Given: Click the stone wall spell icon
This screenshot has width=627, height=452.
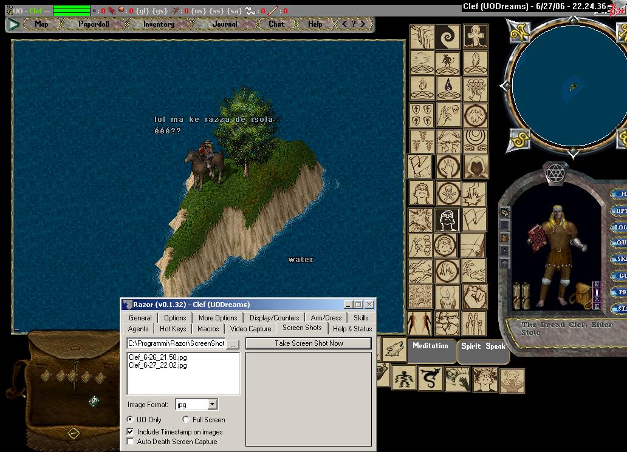Looking at the screenshot, I should [447, 323].
